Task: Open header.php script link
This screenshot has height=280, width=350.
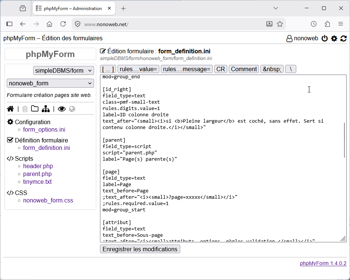Action: point(38,166)
